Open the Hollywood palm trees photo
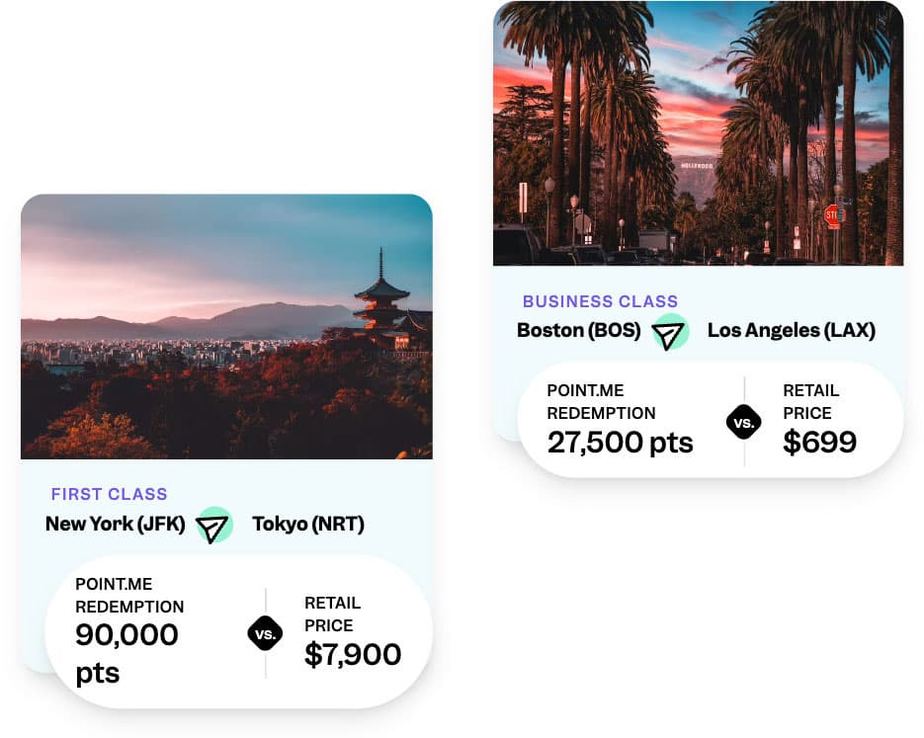This screenshot has height=738, width=924. (x=698, y=133)
